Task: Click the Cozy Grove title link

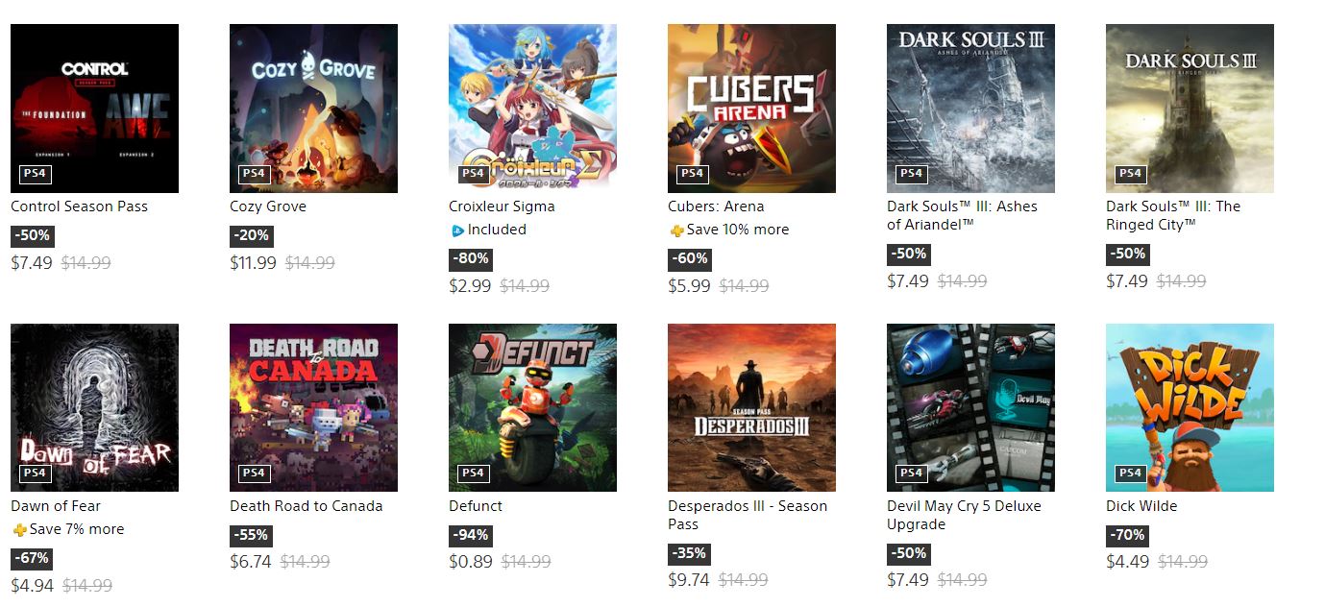Action: [x=270, y=206]
